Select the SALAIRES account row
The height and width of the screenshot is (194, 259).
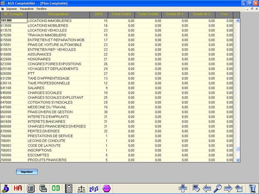pyautogui.click(x=58, y=88)
